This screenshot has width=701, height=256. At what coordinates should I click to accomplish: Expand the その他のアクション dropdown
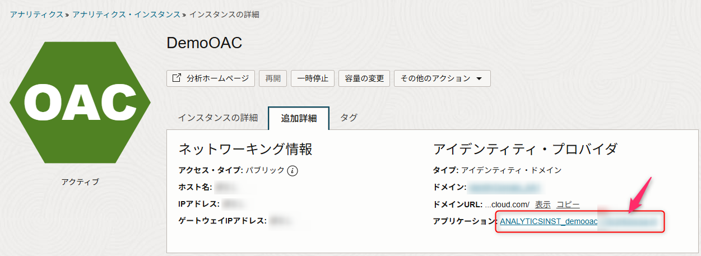click(442, 78)
